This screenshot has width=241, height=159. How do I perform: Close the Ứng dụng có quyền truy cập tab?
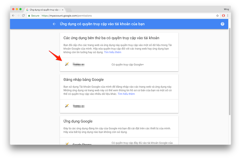[63, 10]
